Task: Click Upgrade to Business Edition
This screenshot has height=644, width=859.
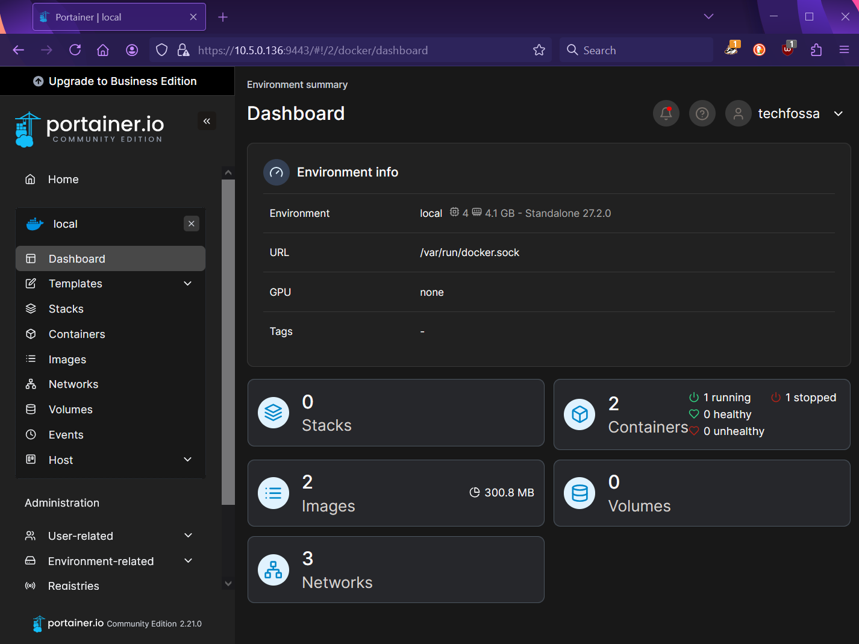Action: 116,81
